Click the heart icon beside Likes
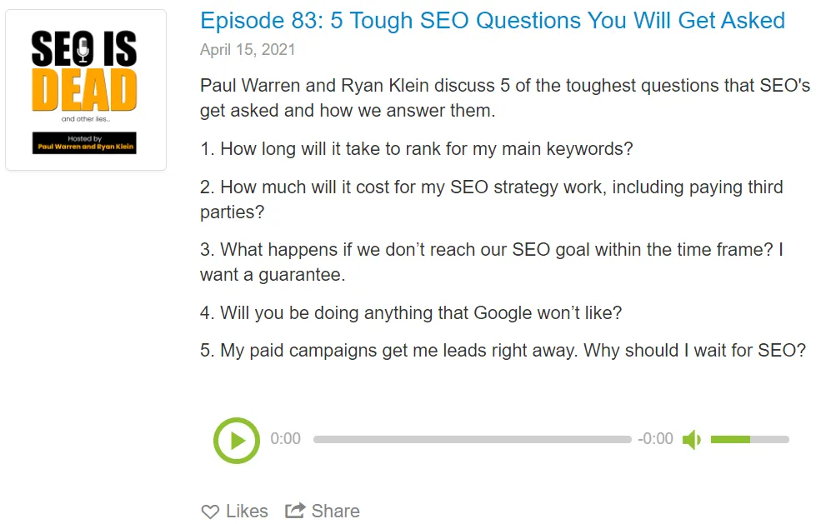 [x=210, y=512]
